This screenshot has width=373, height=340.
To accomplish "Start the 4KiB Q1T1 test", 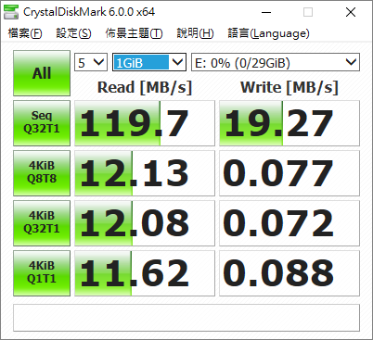I will 42,273.
